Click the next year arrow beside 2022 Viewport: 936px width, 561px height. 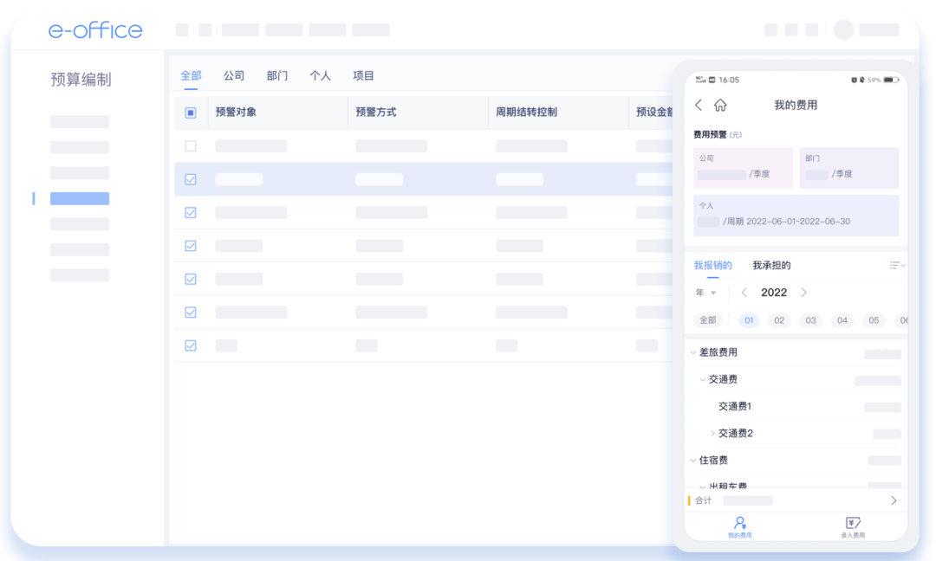pyautogui.click(x=803, y=293)
